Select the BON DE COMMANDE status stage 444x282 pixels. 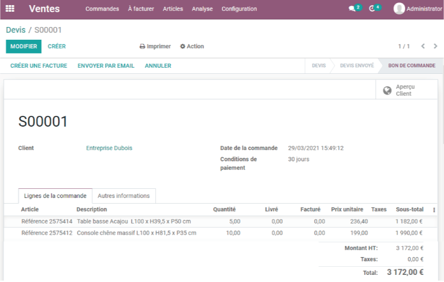[x=412, y=66]
